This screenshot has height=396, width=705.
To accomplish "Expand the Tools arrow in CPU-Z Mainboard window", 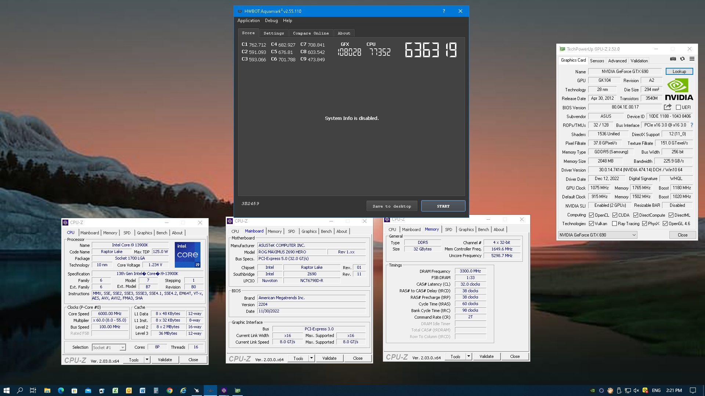I will pyautogui.click(x=311, y=358).
